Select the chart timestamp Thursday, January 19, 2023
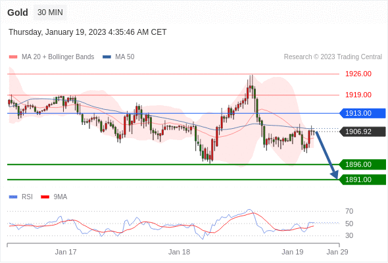 [x=87, y=32]
